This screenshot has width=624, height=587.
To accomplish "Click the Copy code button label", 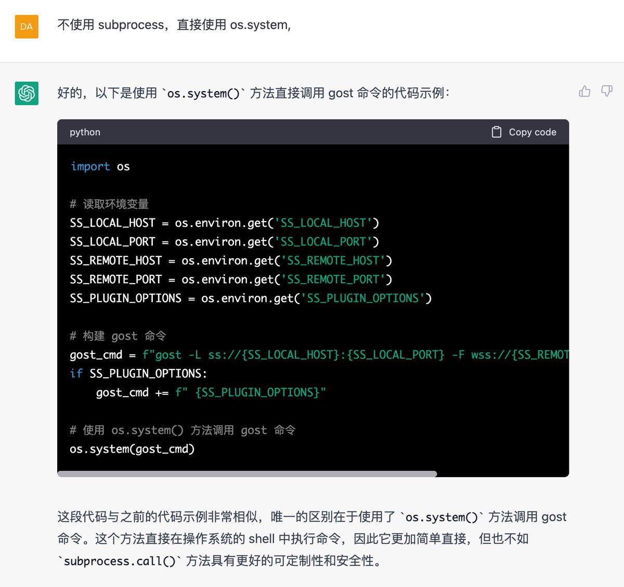I will pyautogui.click(x=532, y=132).
